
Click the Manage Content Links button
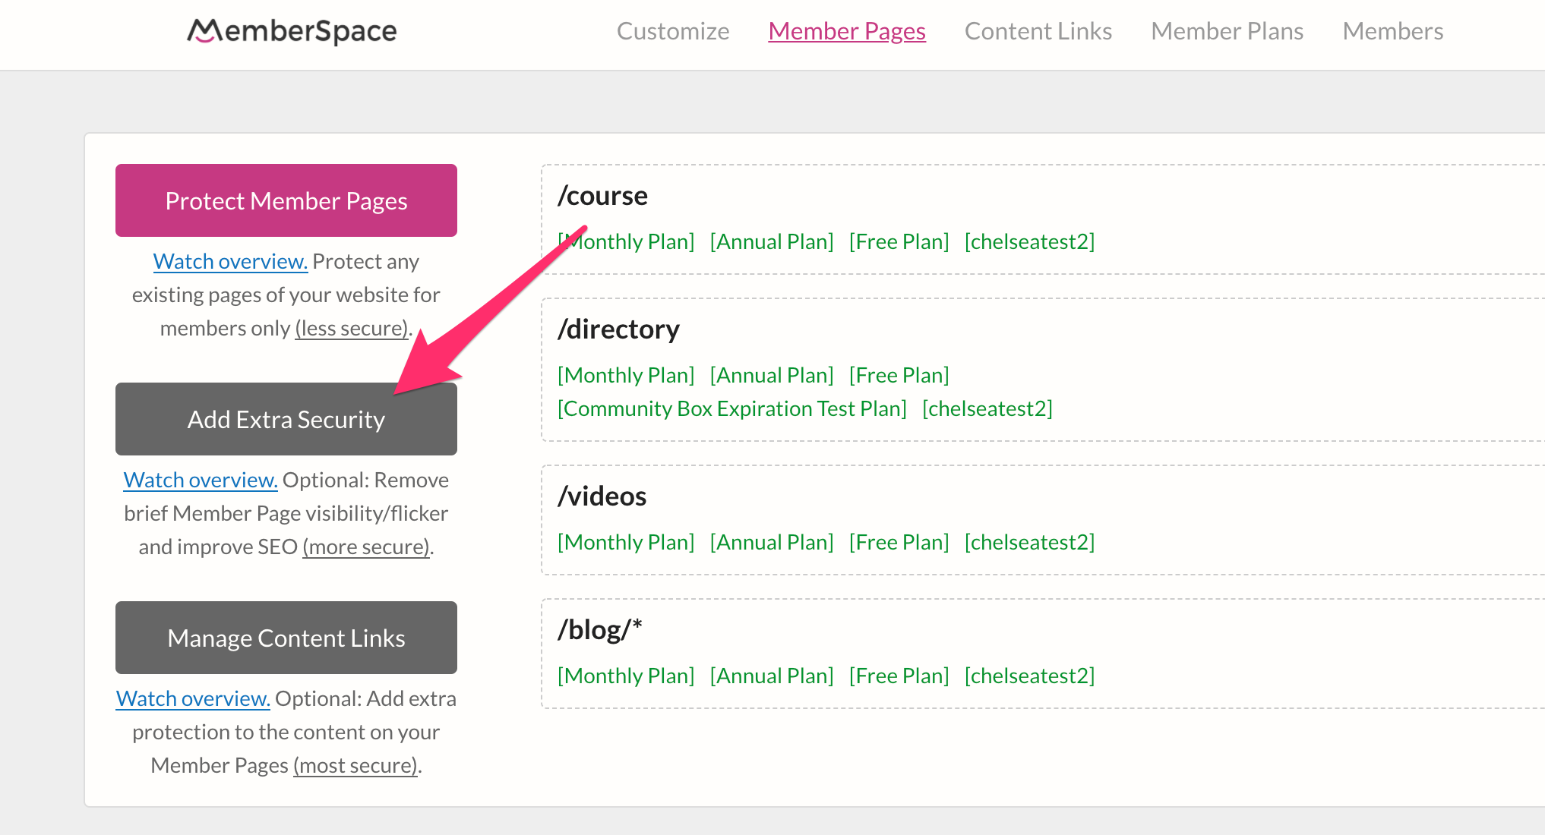coord(286,637)
